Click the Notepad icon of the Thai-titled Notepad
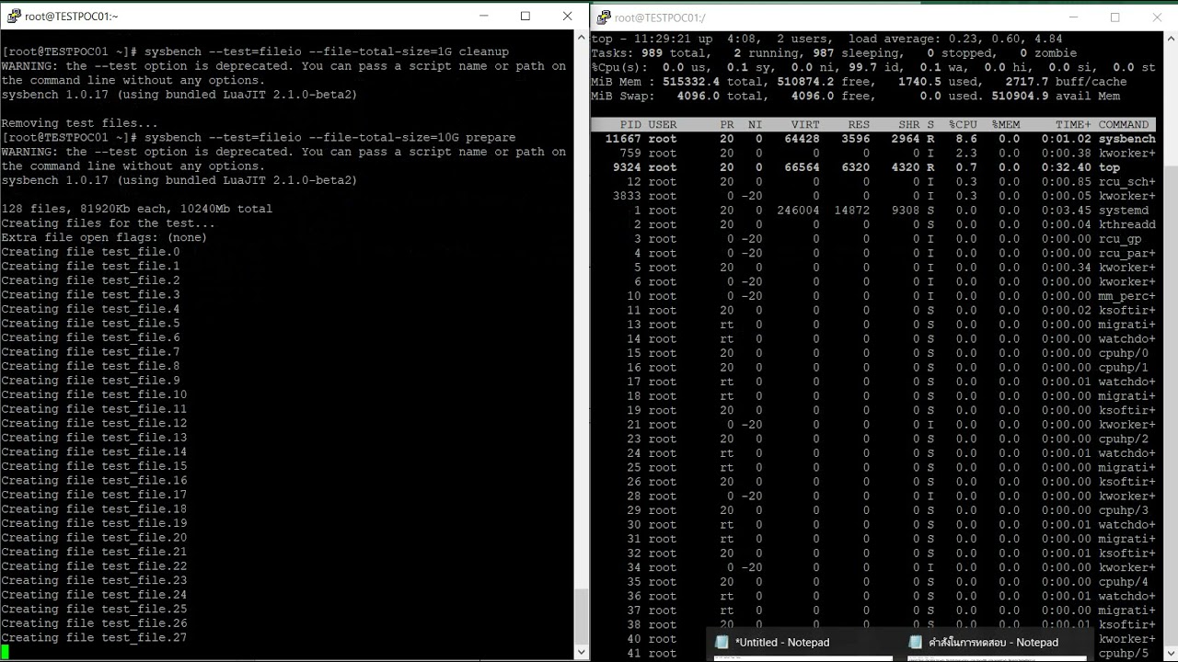 pos(916,642)
